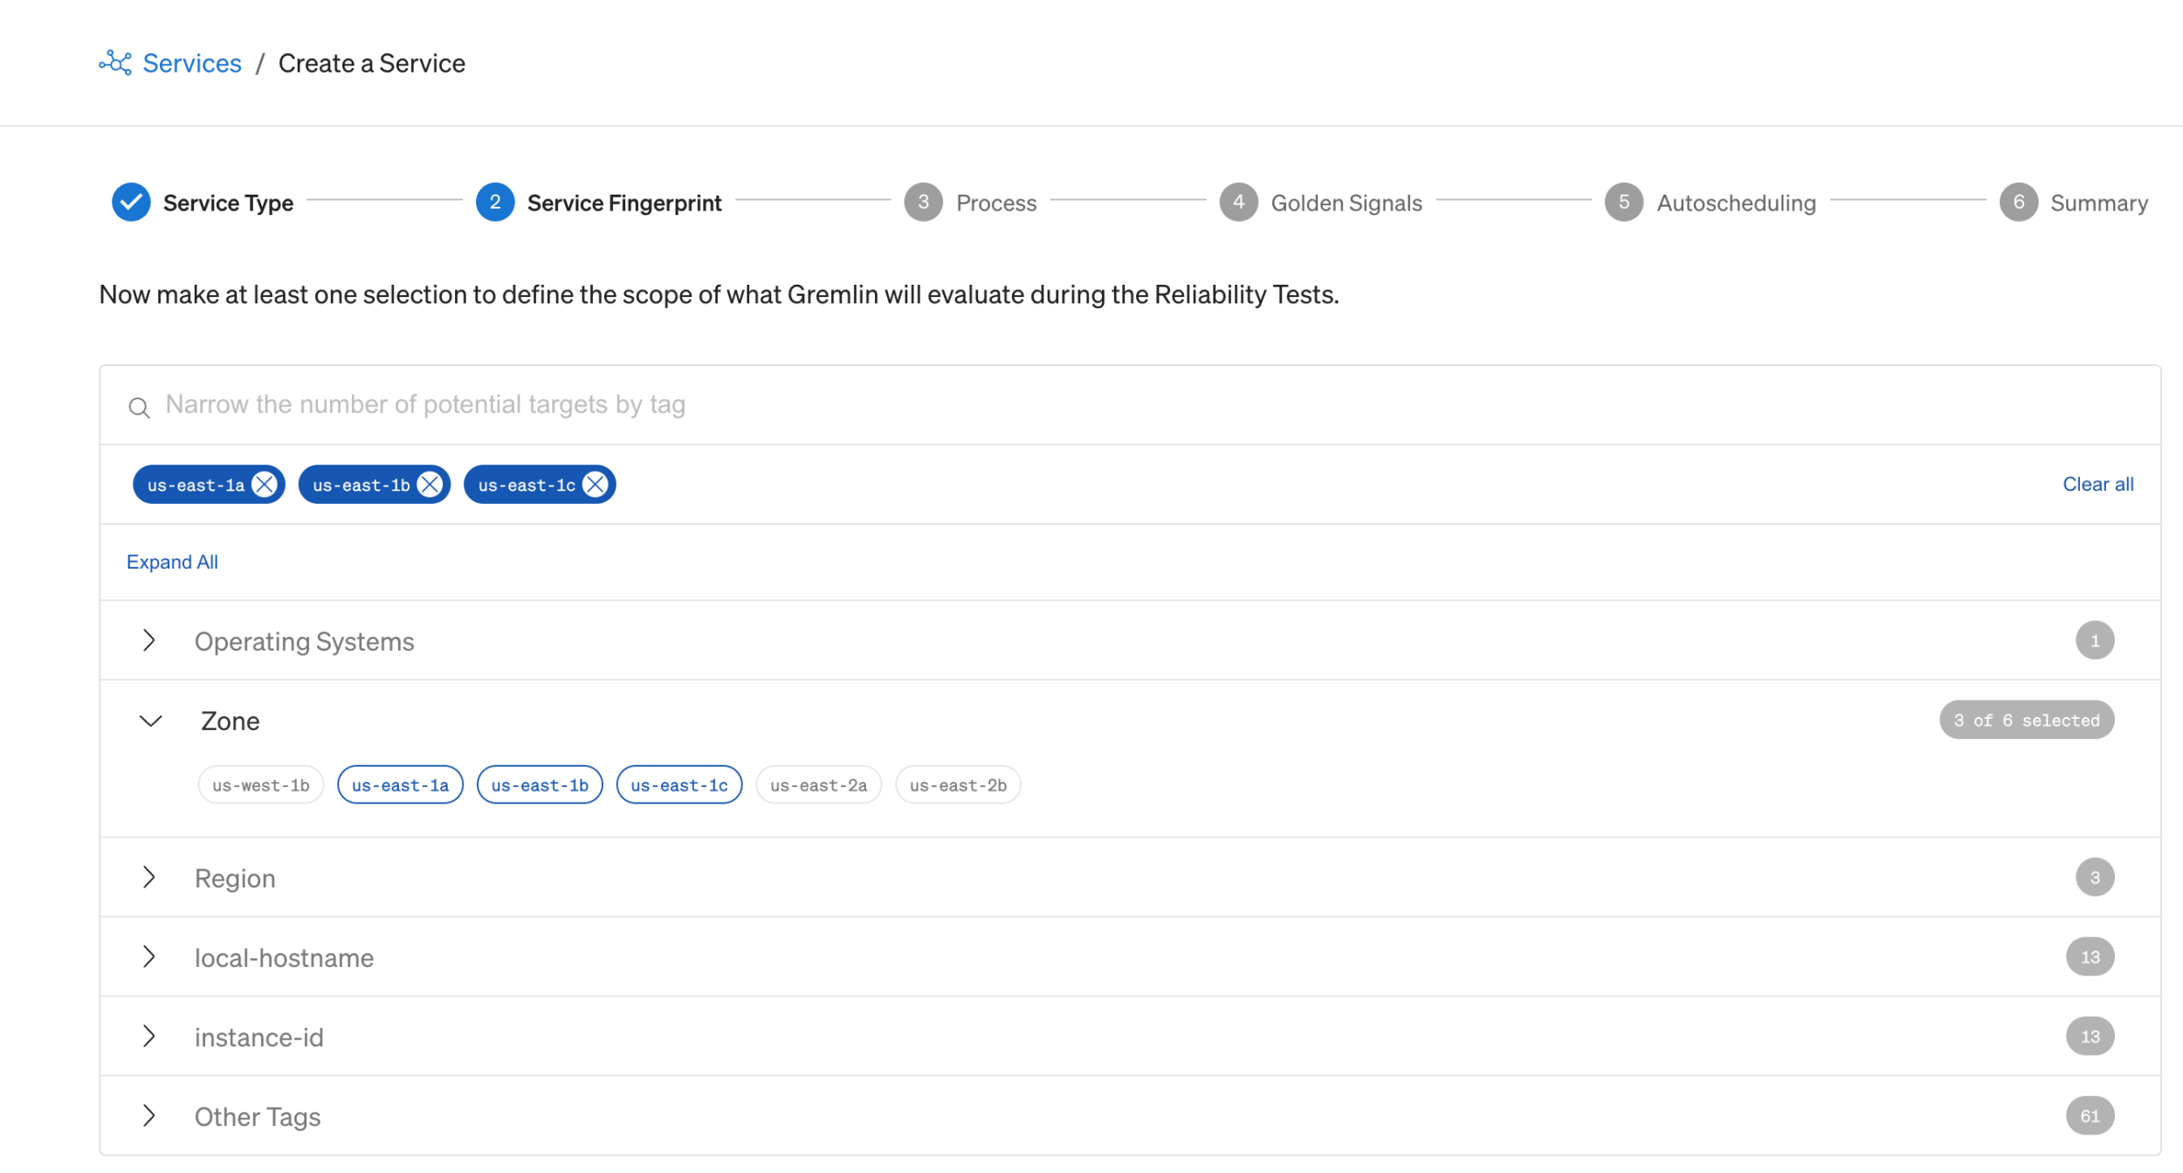2183x1173 pixels.
Task: Click the Clear all link
Action: (x=2099, y=484)
